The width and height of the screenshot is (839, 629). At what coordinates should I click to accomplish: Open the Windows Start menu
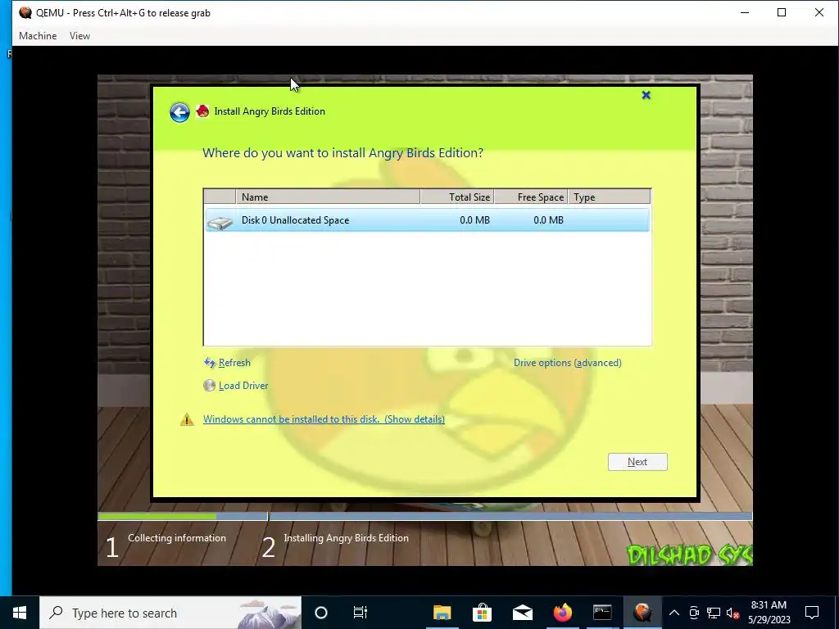click(20, 613)
